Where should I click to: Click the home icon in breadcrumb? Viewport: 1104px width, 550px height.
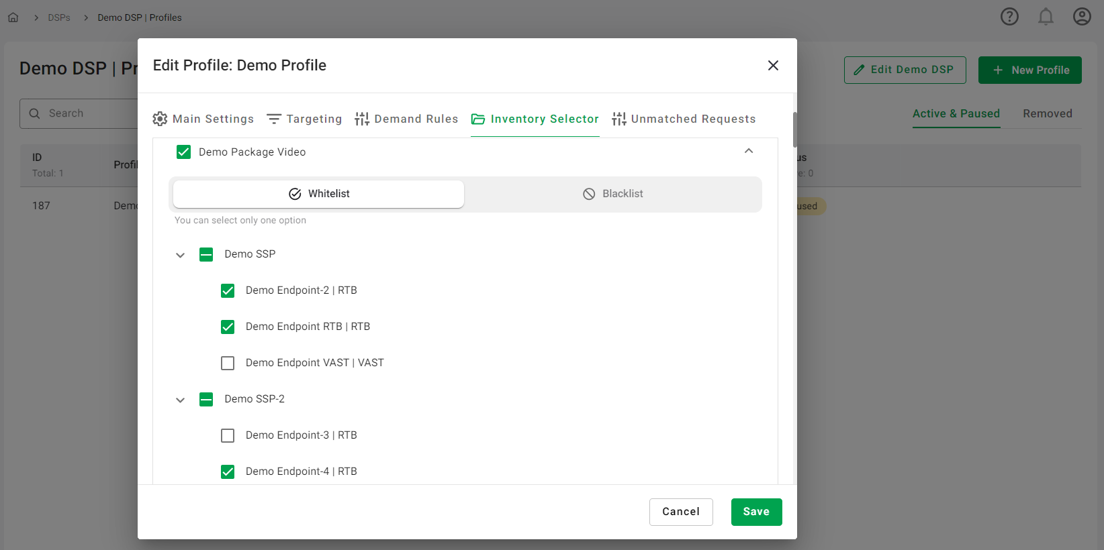[13, 17]
